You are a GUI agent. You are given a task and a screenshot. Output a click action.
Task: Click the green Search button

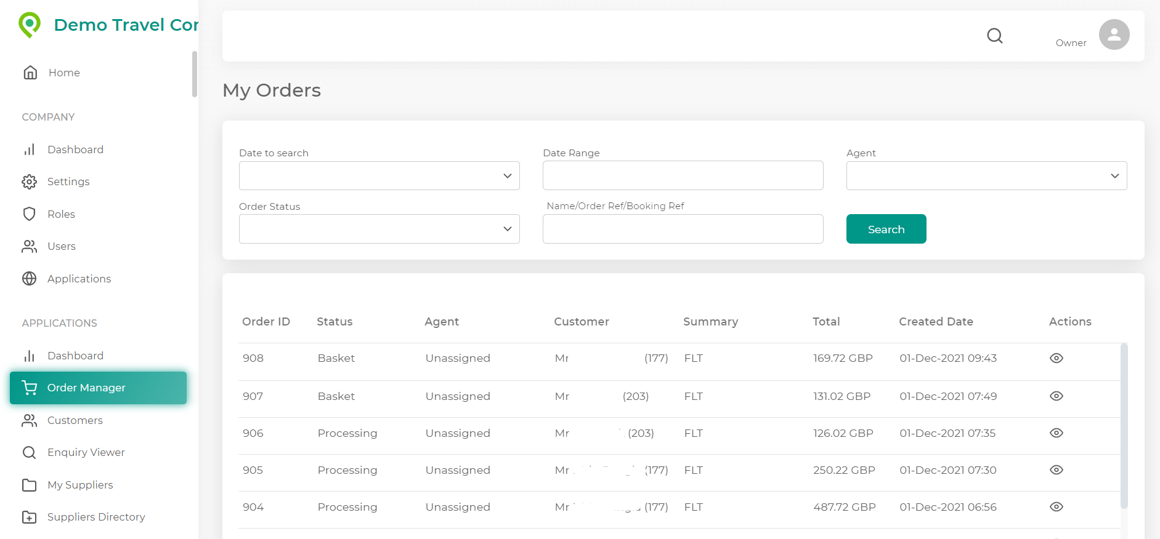point(886,229)
